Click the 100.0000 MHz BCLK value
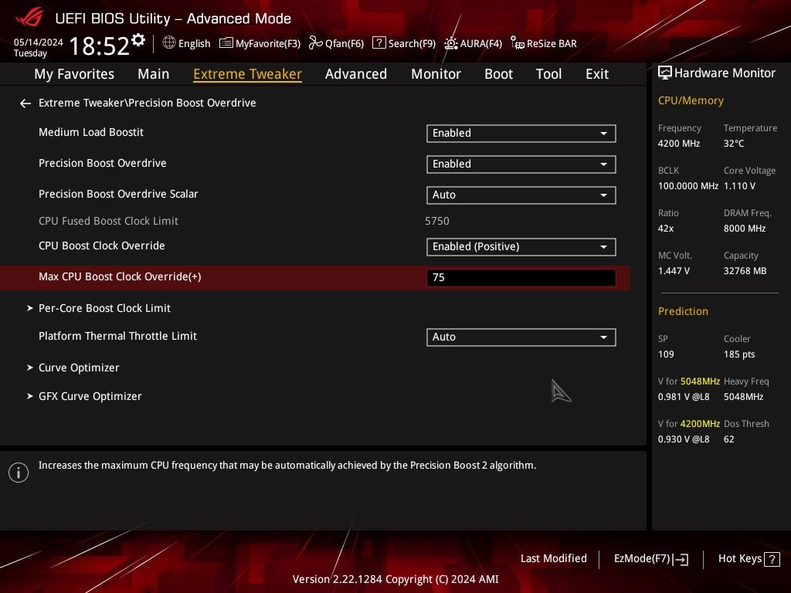Viewport: 791px width, 593px height. (x=688, y=186)
